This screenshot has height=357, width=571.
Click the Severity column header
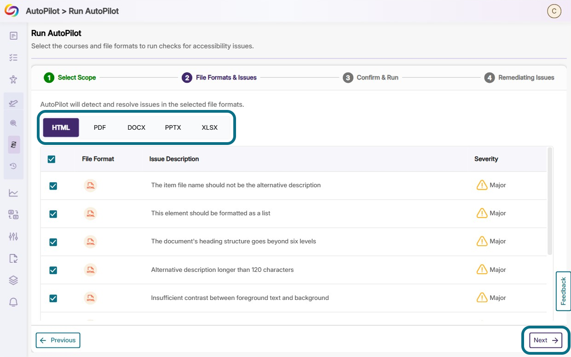tap(486, 159)
